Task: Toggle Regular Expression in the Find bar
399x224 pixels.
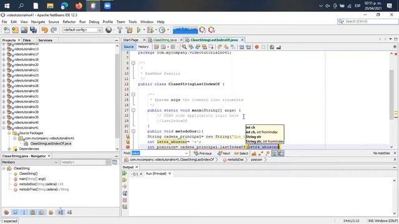Action: (267, 153)
